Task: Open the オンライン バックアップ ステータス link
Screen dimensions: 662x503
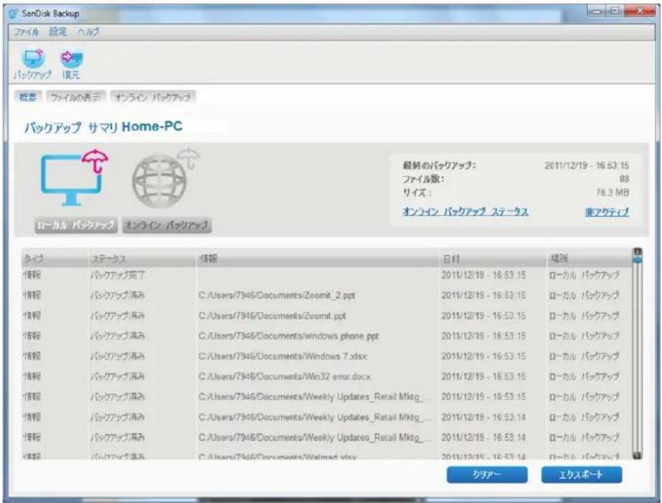Action: point(465,211)
